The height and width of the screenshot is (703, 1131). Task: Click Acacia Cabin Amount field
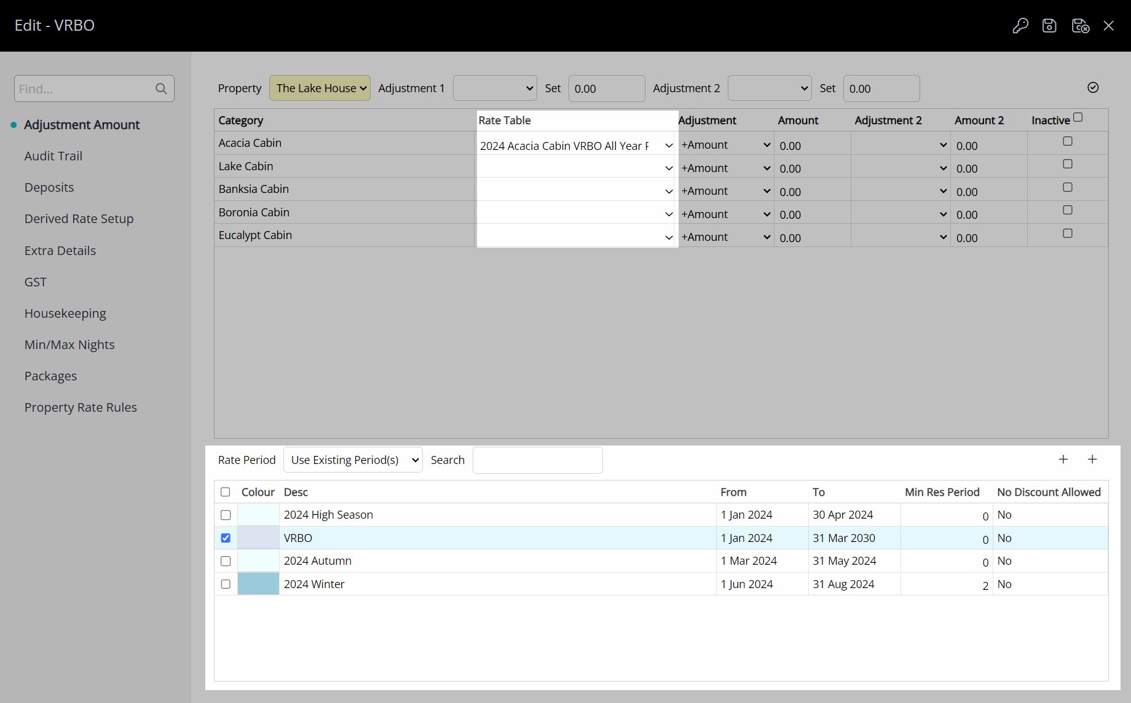(x=812, y=146)
